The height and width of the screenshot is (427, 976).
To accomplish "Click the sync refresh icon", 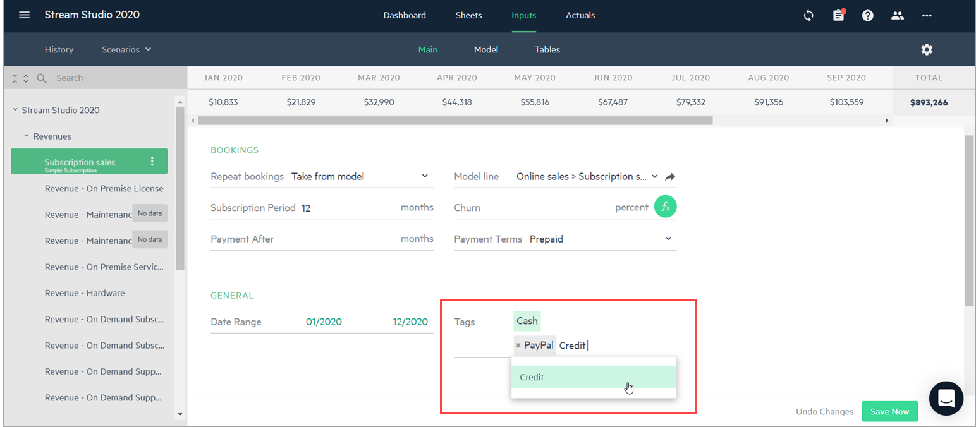I will click(808, 16).
